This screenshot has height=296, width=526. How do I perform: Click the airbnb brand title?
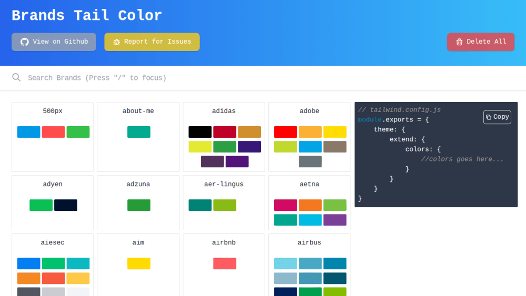(x=224, y=242)
